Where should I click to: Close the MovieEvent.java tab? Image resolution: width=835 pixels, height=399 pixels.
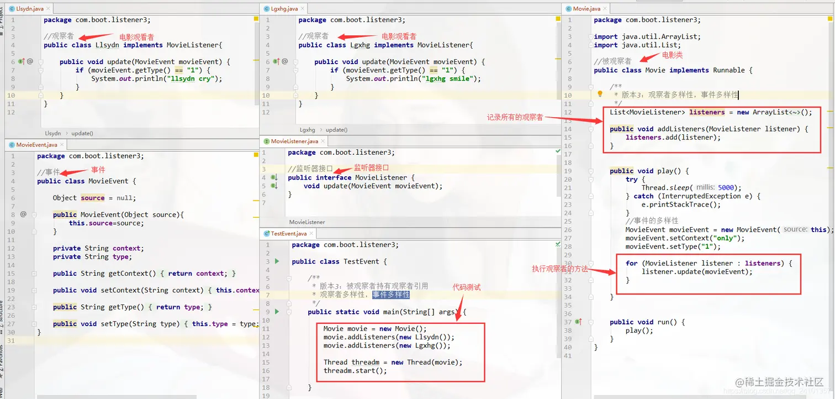(61, 145)
